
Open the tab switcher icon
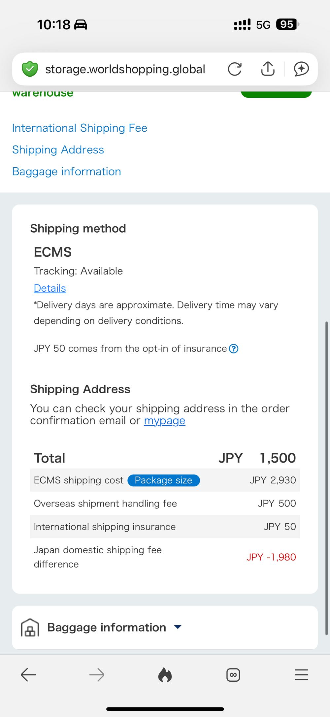tap(233, 675)
